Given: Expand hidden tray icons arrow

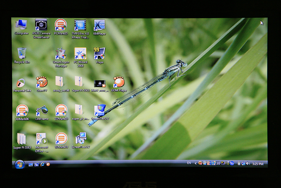Looking at the screenshot, I should (195, 163).
